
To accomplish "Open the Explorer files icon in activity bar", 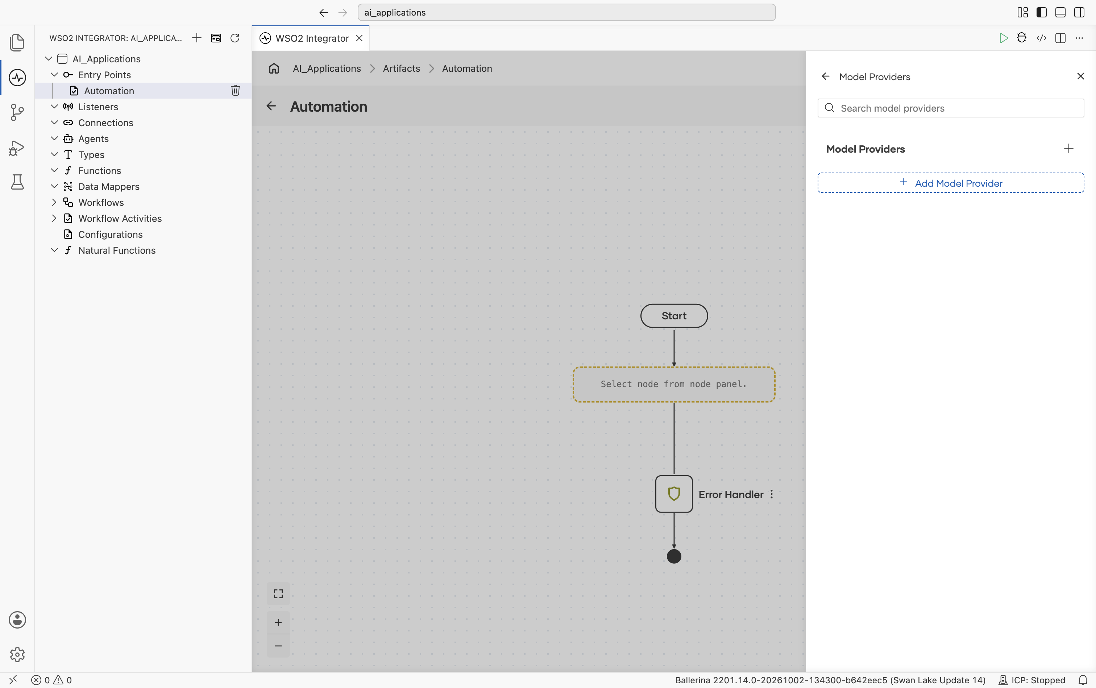I will 17,42.
